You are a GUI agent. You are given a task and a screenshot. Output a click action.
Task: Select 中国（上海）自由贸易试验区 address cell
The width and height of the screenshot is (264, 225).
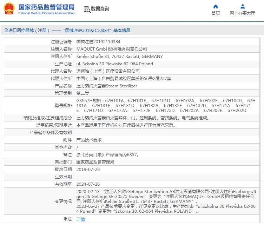[x=124, y=79]
